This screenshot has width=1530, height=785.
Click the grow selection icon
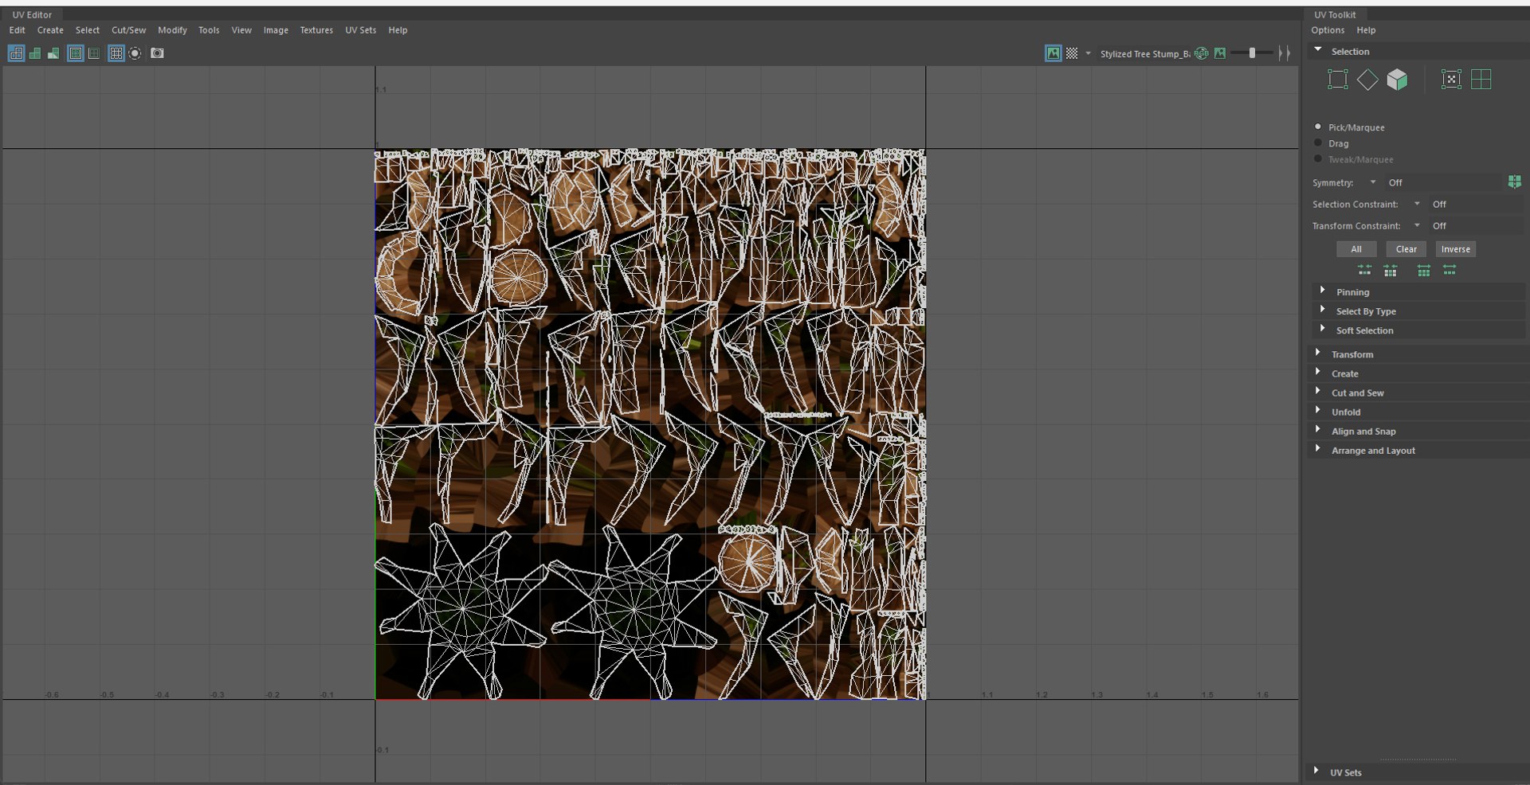pyautogui.click(x=1424, y=271)
